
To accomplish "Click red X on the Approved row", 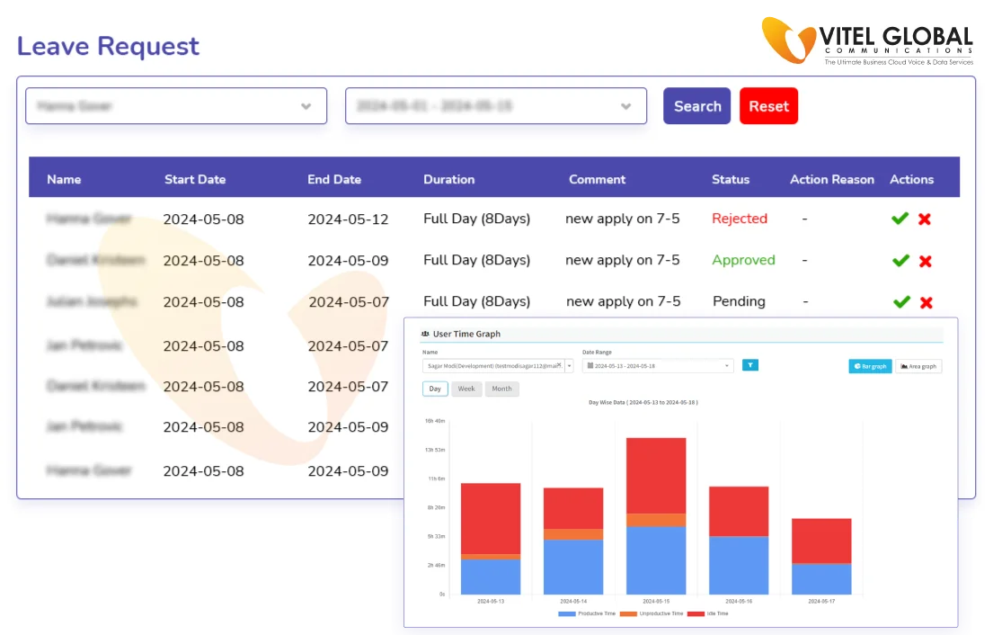I will (x=925, y=261).
